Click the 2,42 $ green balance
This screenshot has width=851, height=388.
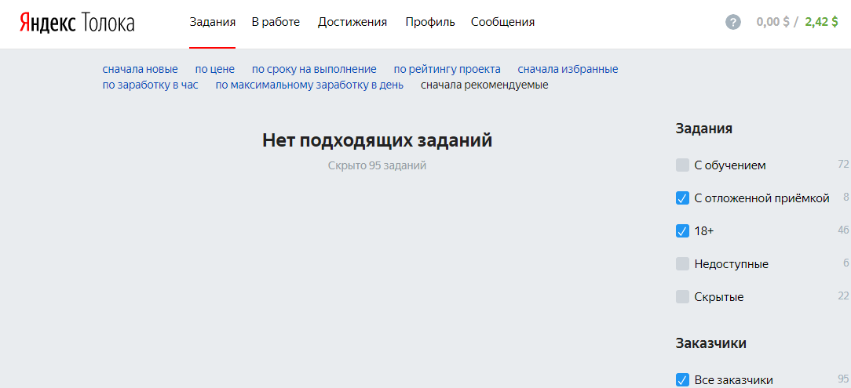tap(821, 22)
